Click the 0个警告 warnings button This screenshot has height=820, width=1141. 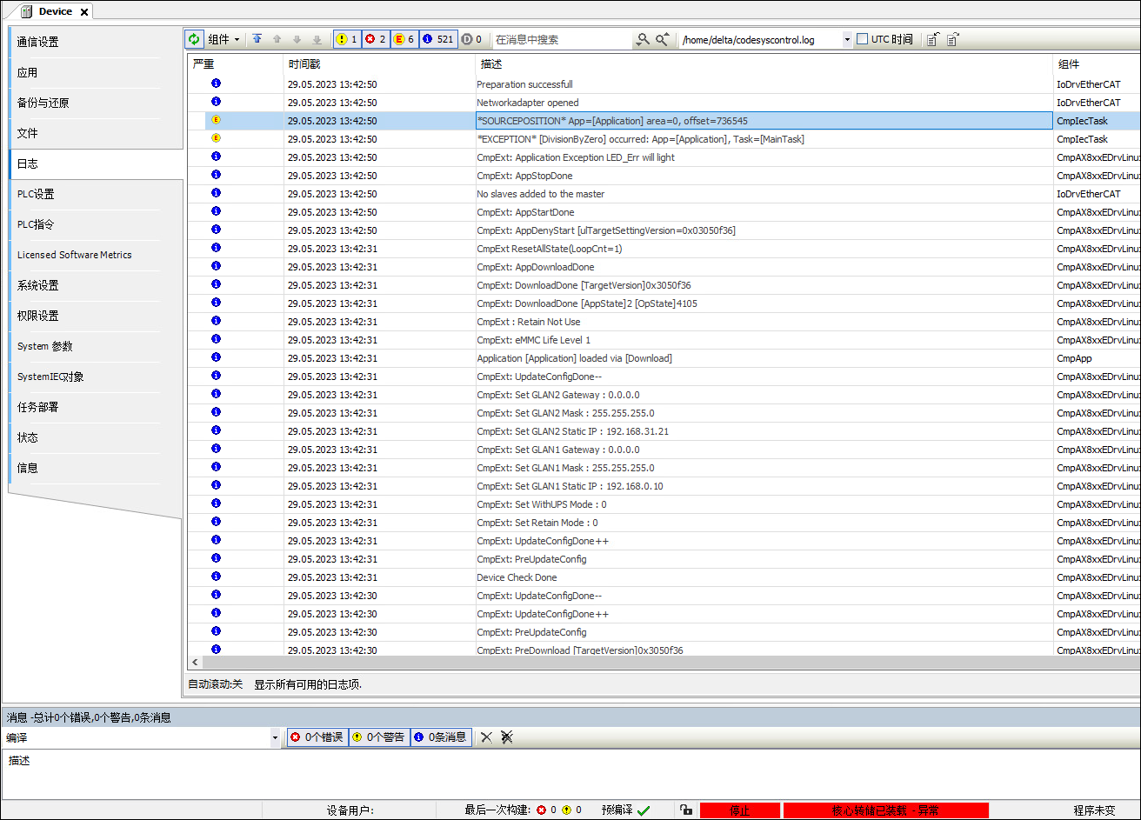point(379,737)
